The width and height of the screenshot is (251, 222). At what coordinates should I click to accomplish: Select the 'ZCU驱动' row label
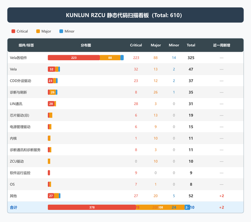click(17, 161)
